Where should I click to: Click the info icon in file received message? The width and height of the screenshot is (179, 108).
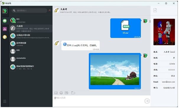click(x=65, y=44)
